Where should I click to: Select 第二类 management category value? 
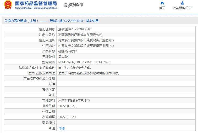63,56
